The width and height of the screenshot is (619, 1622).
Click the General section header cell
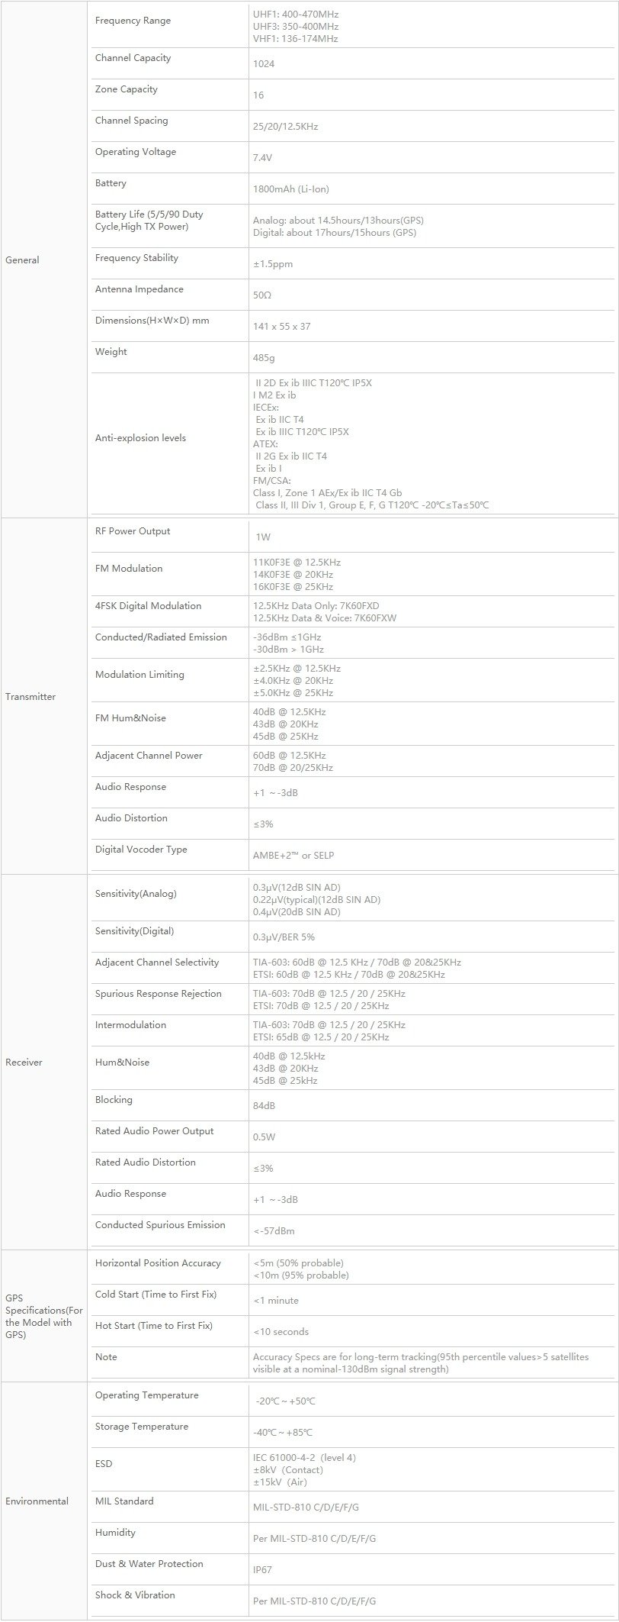(44, 260)
